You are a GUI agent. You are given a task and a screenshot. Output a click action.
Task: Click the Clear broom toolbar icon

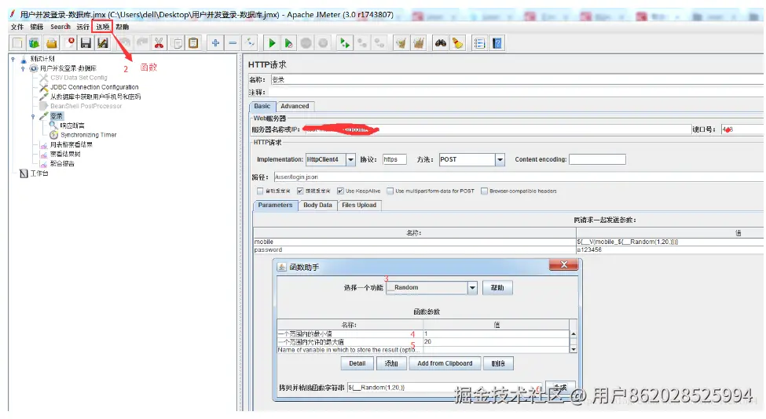click(x=401, y=43)
